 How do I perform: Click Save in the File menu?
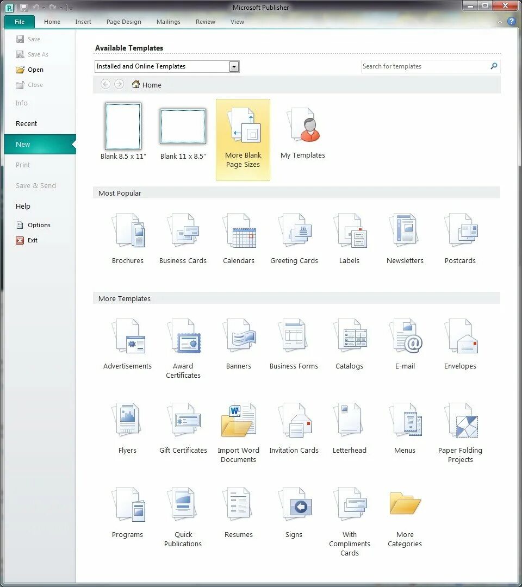tap(28, 39)
